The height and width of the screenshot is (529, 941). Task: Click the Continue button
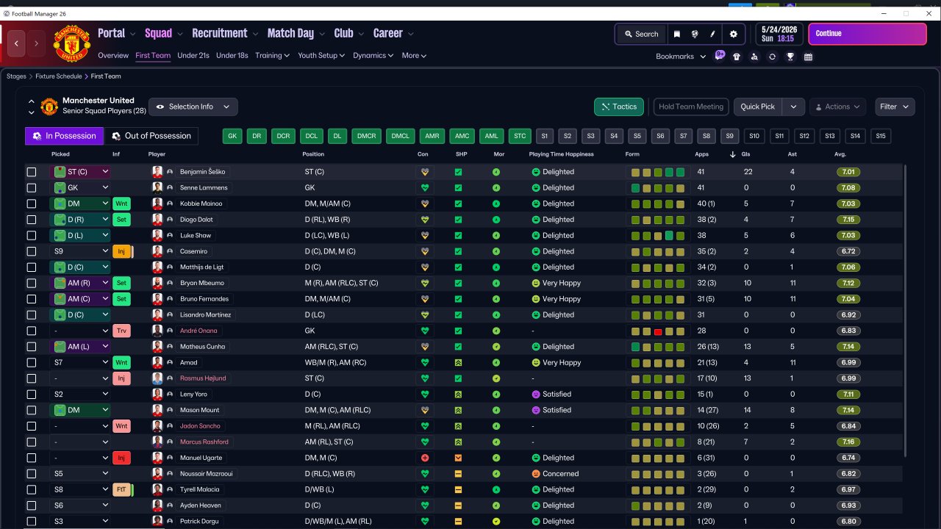[x=867, y=34]
